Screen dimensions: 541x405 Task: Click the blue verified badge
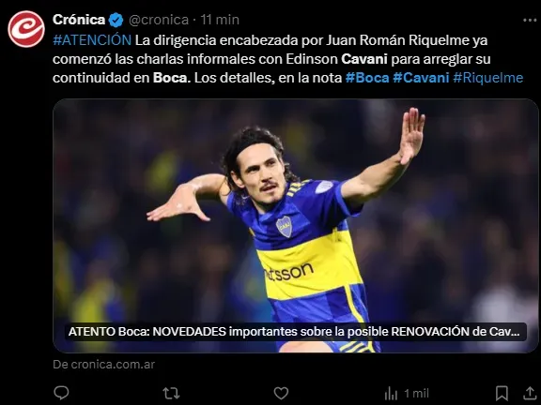(x=116, y=20)
